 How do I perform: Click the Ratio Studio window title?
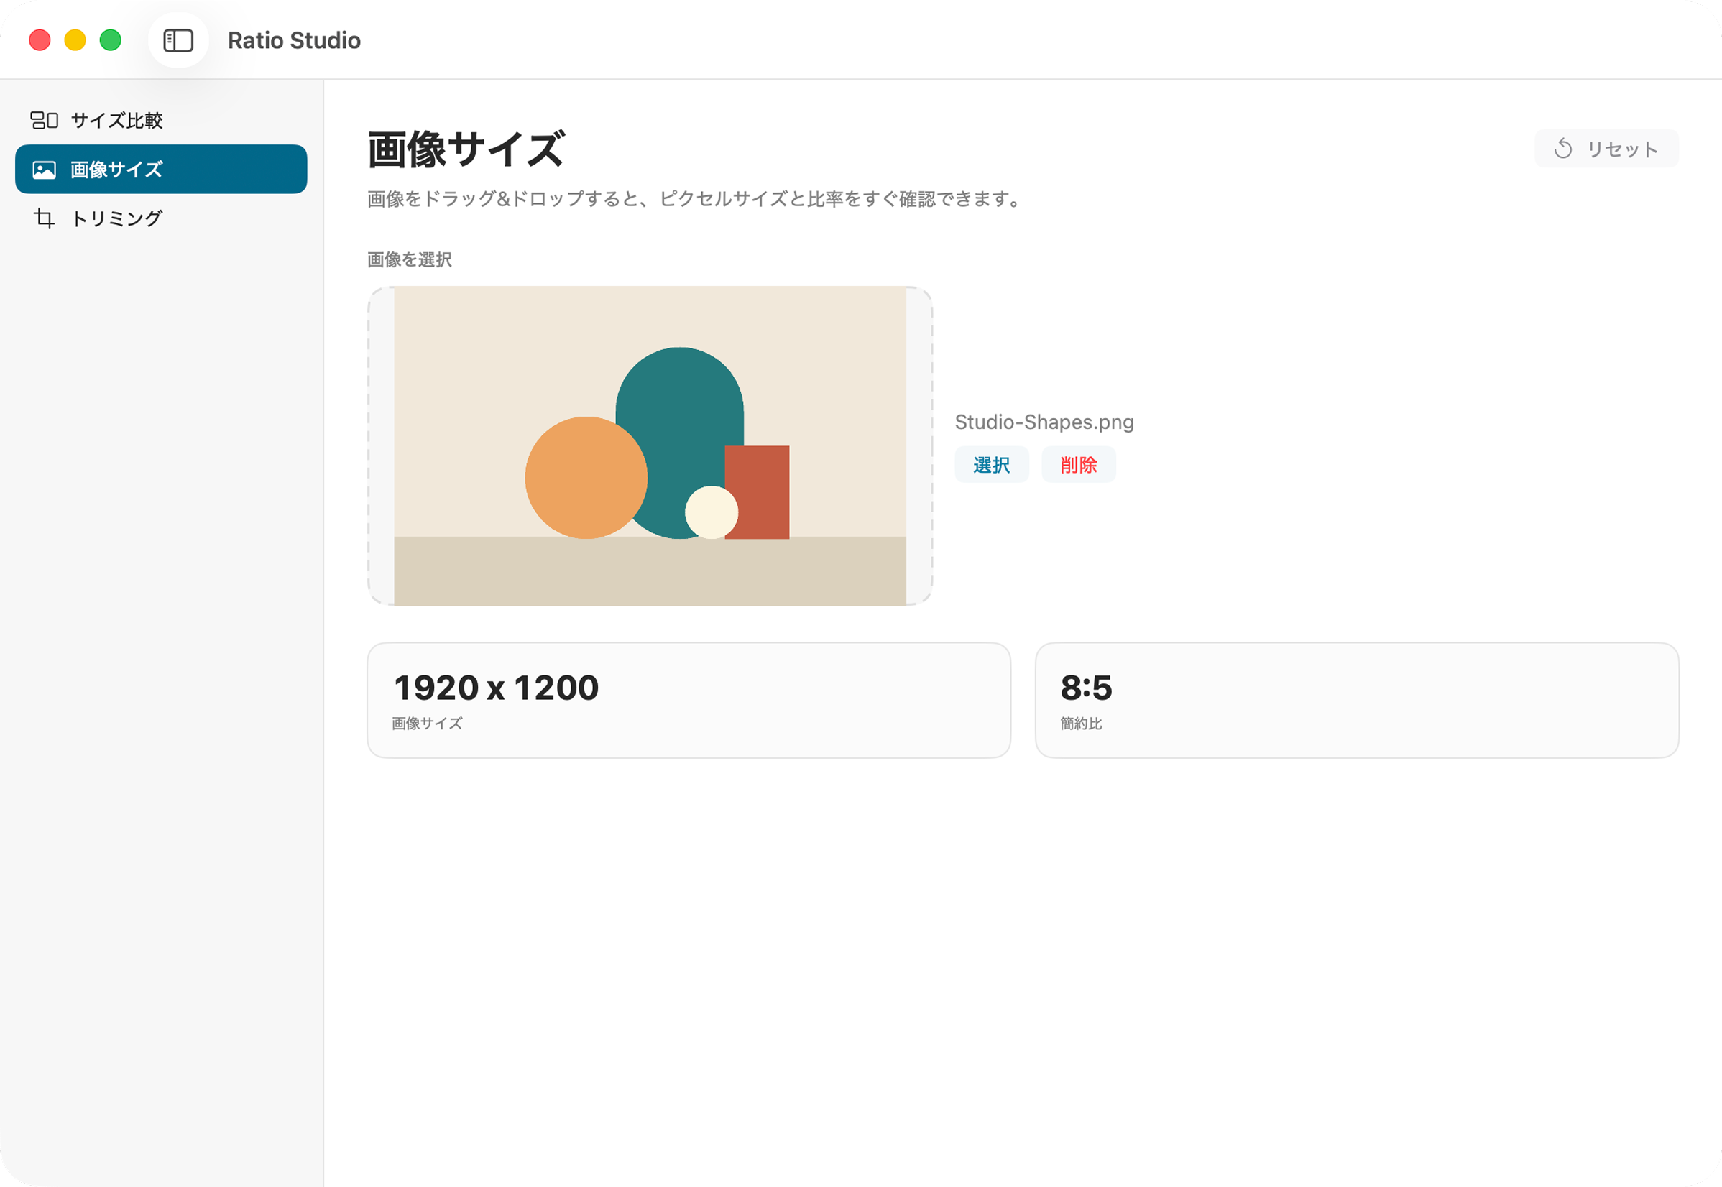click(x=294, y=40)
